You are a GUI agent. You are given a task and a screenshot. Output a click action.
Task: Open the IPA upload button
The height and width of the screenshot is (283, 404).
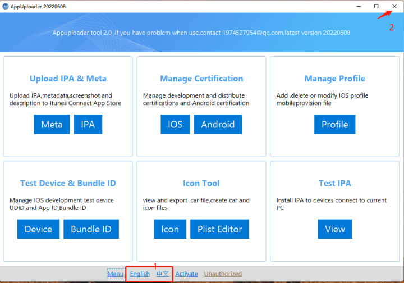pyautogui.click(x=88, y=124)
